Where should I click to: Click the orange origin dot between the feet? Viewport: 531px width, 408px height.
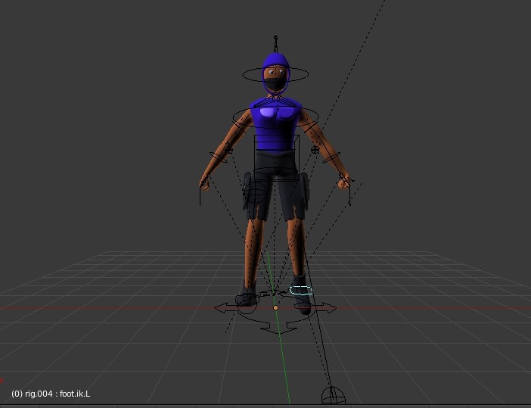(275, 308)
